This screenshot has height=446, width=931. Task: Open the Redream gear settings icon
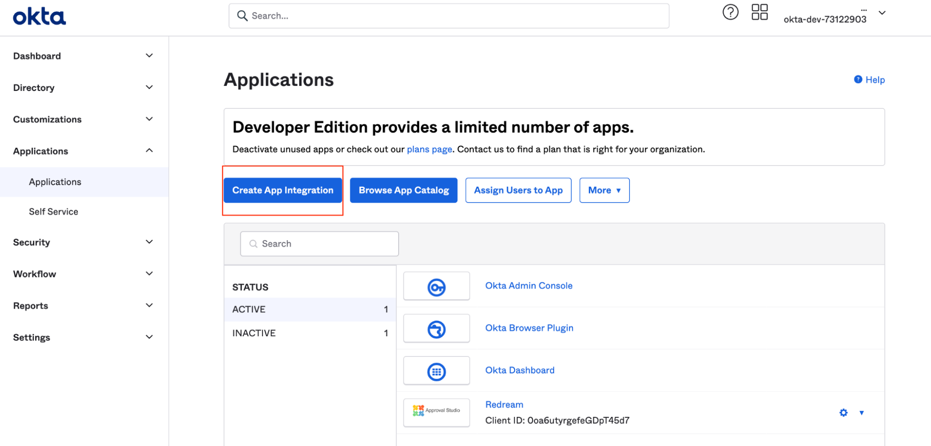[x=843, y=413]
